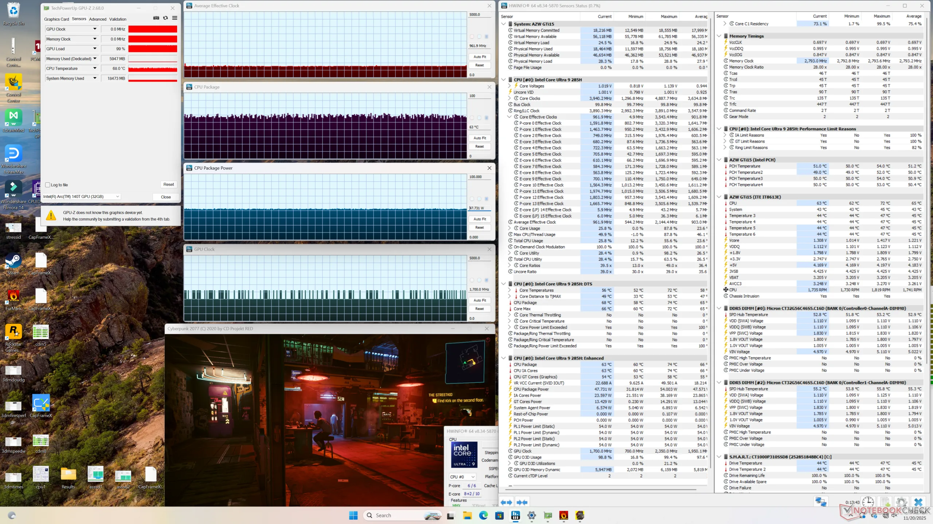Open GPU Load sensor dropdown

(95, 49)
